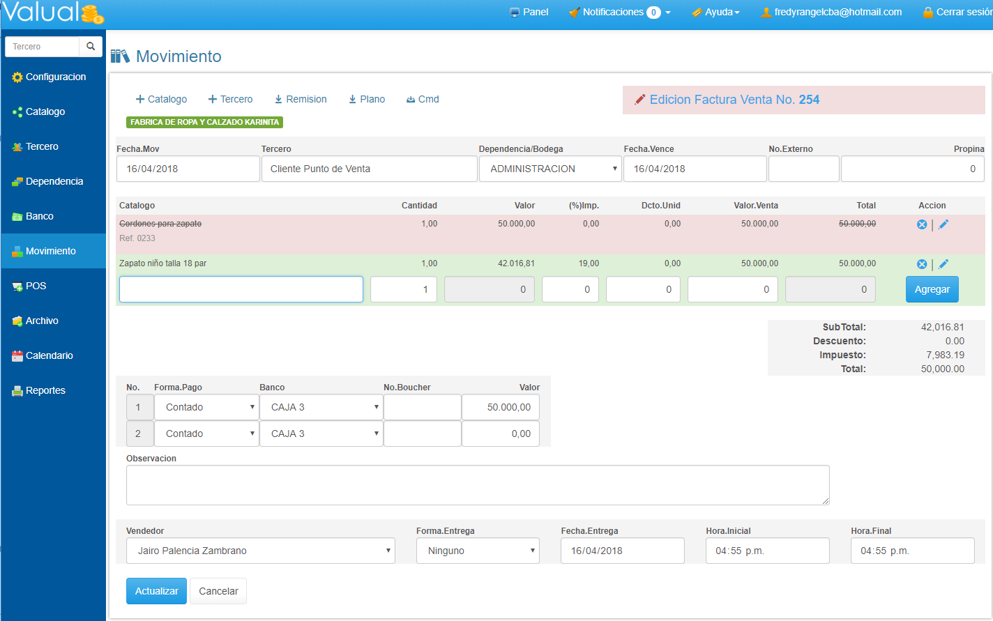Expand the Forma.Entrega Ninguno dropdown

[478, 551]
